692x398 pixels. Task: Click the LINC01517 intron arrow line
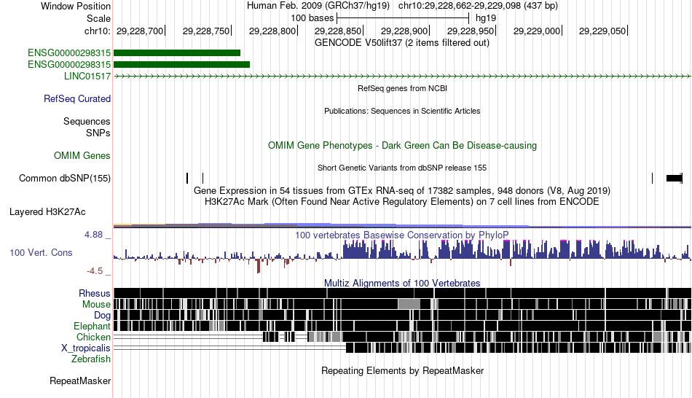coord(402,77)
